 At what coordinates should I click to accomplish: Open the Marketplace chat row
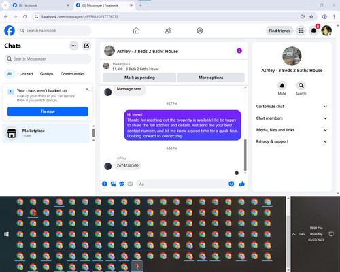point(46,133)
